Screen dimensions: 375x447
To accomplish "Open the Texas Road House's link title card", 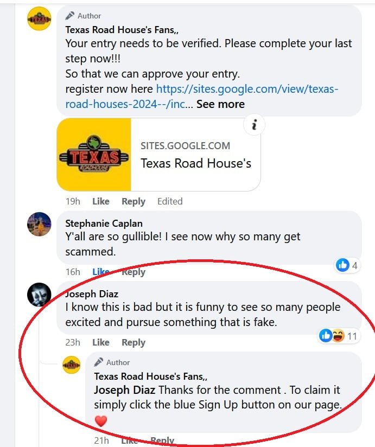I will point(195,155).
